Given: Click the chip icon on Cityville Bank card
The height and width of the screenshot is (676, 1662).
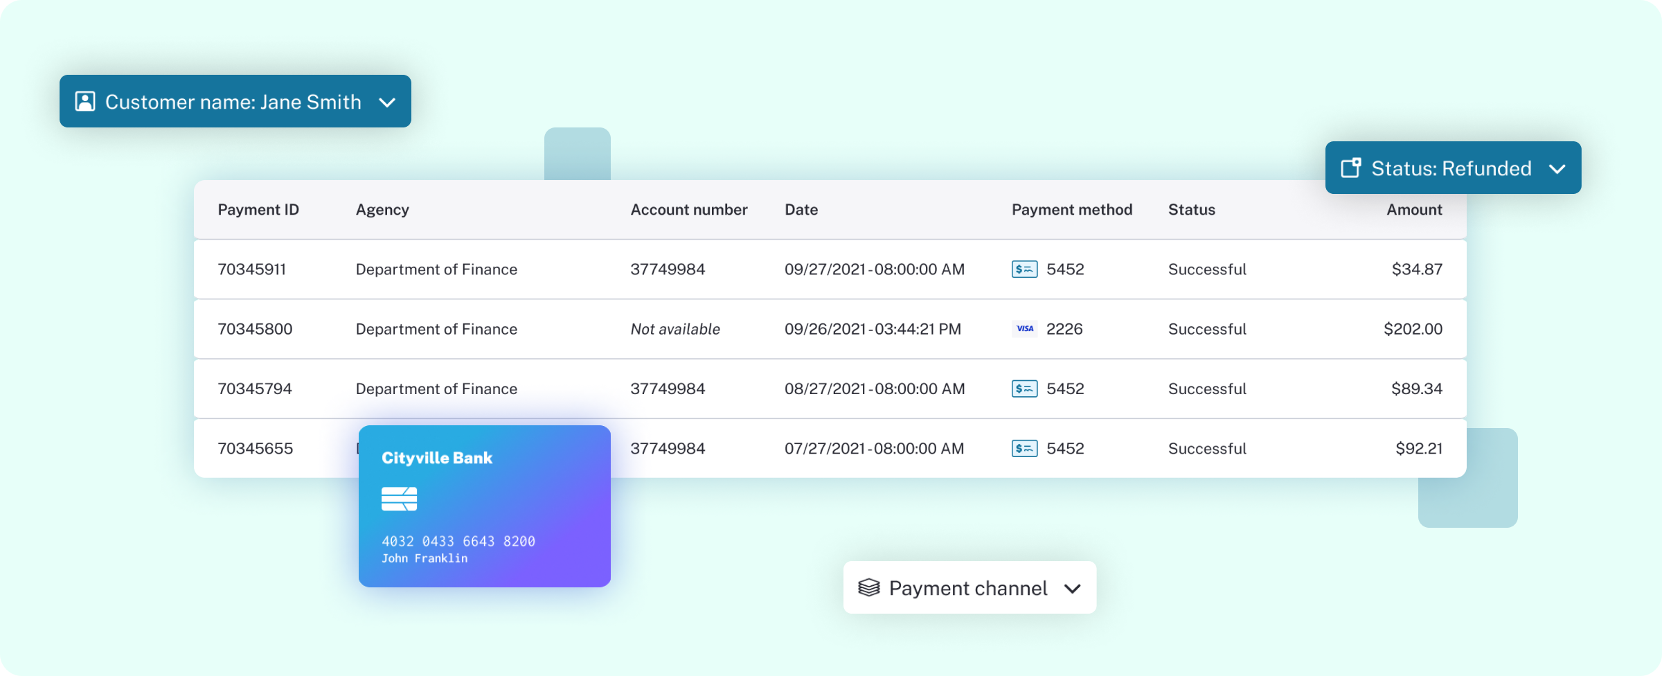Looking at the screenshot, I should click(399, 499).
